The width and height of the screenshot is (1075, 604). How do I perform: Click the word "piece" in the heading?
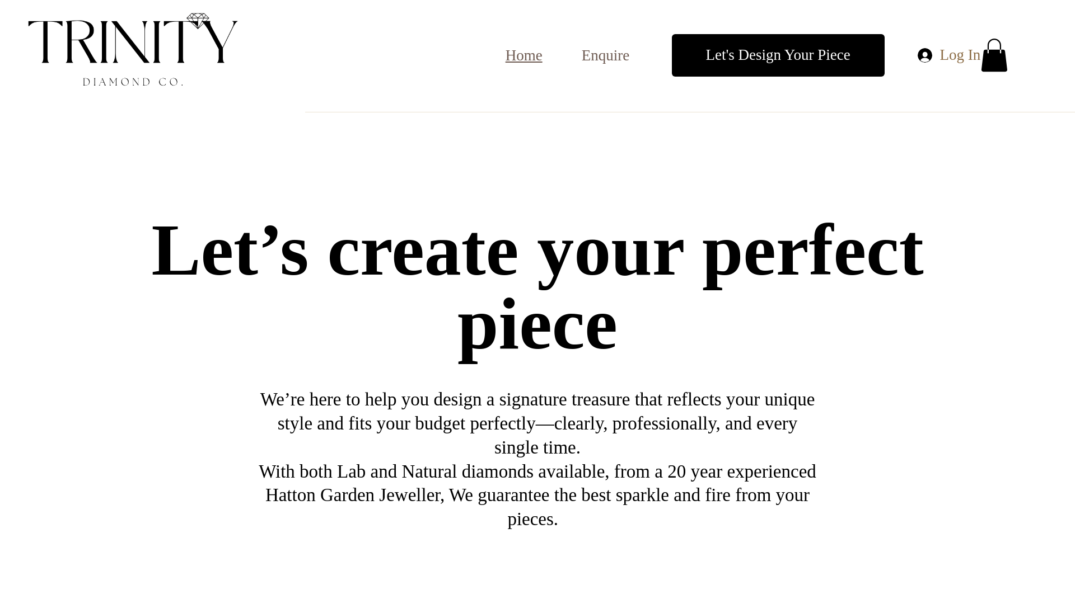point(537,325)
